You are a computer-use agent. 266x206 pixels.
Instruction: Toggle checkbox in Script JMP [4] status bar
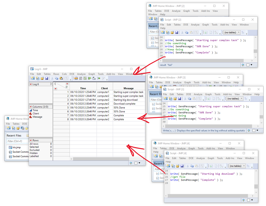tap(248, 200)
